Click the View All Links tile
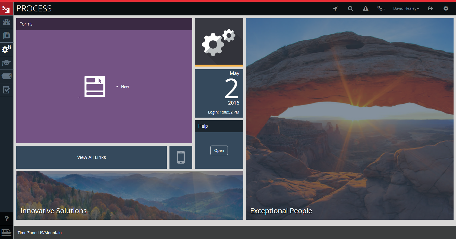This screenshot has height=239, width=456. click(92, 157)
